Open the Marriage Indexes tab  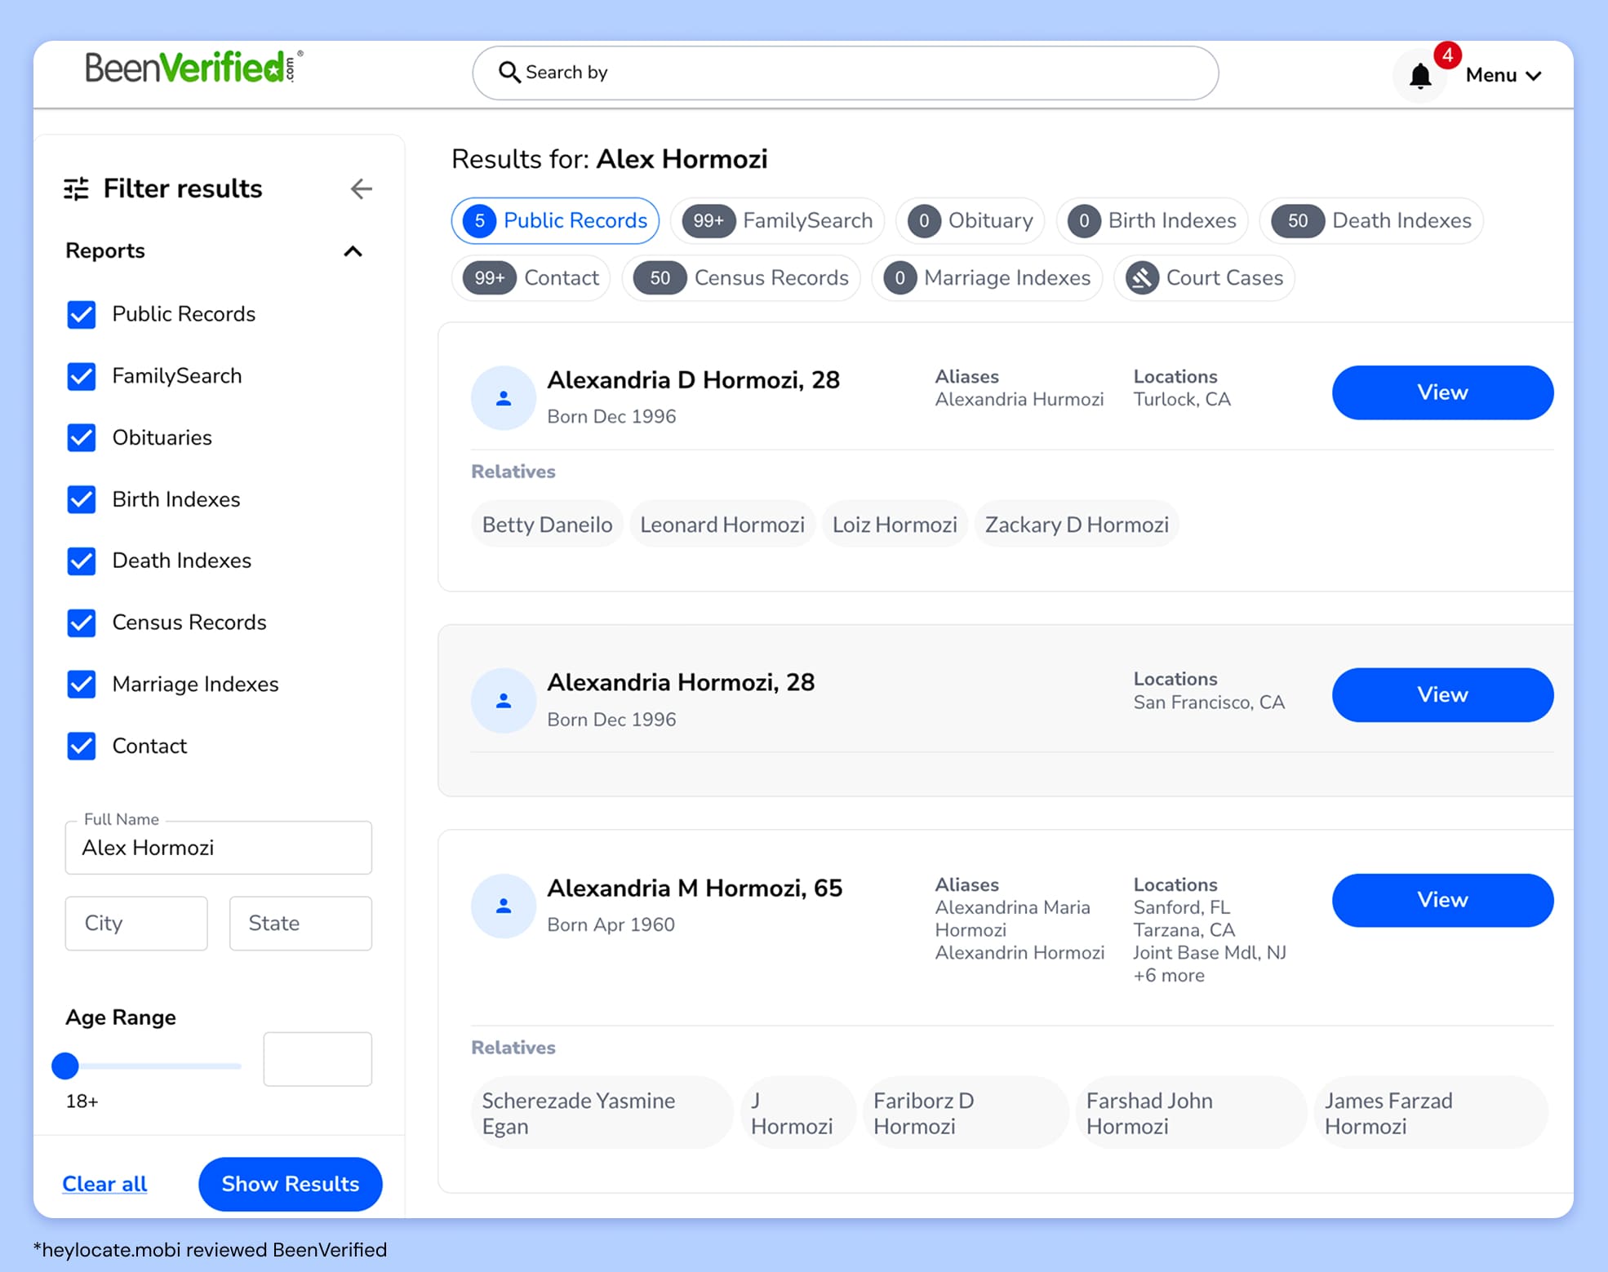(988, 278)
